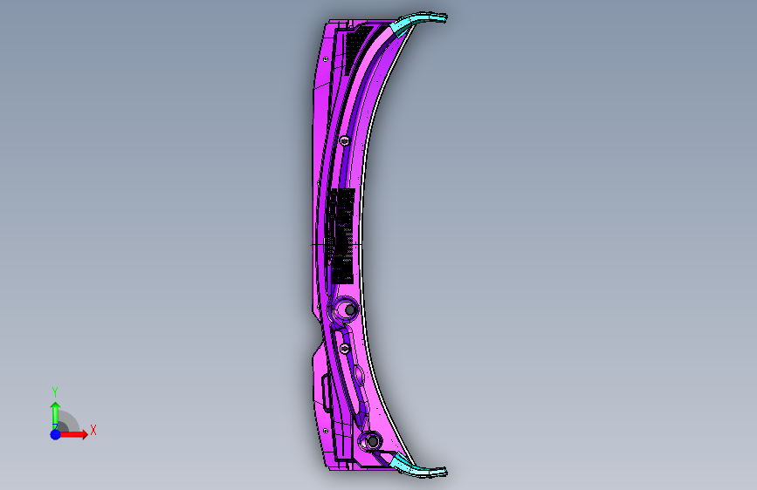Screen dimensions: 757x490
Task: Select the hex screw below the upper grille
Action: (x=344, y=141)
